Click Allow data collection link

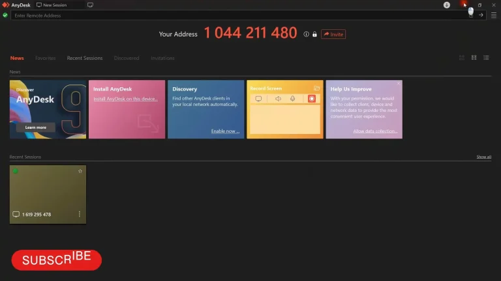click(x=376, y=131)
